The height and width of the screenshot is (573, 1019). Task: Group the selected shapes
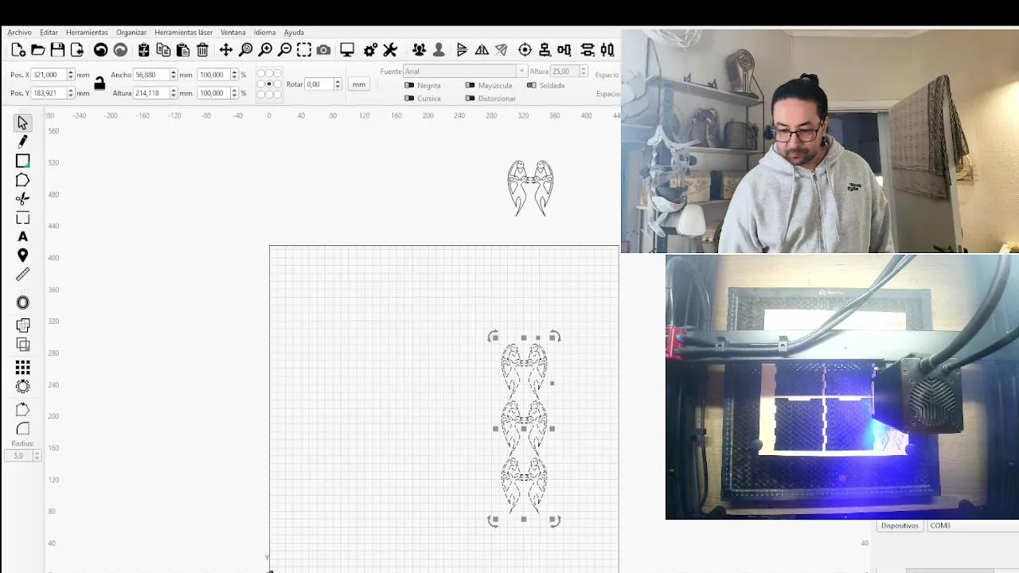[419, 50]
